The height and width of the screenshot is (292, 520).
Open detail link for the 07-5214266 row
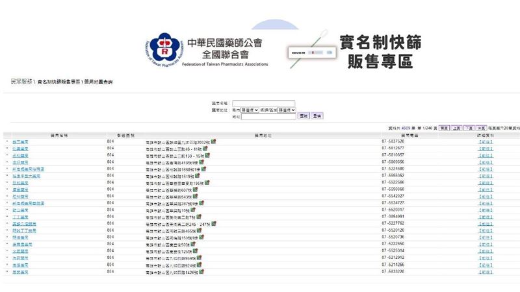coord(486,265)
